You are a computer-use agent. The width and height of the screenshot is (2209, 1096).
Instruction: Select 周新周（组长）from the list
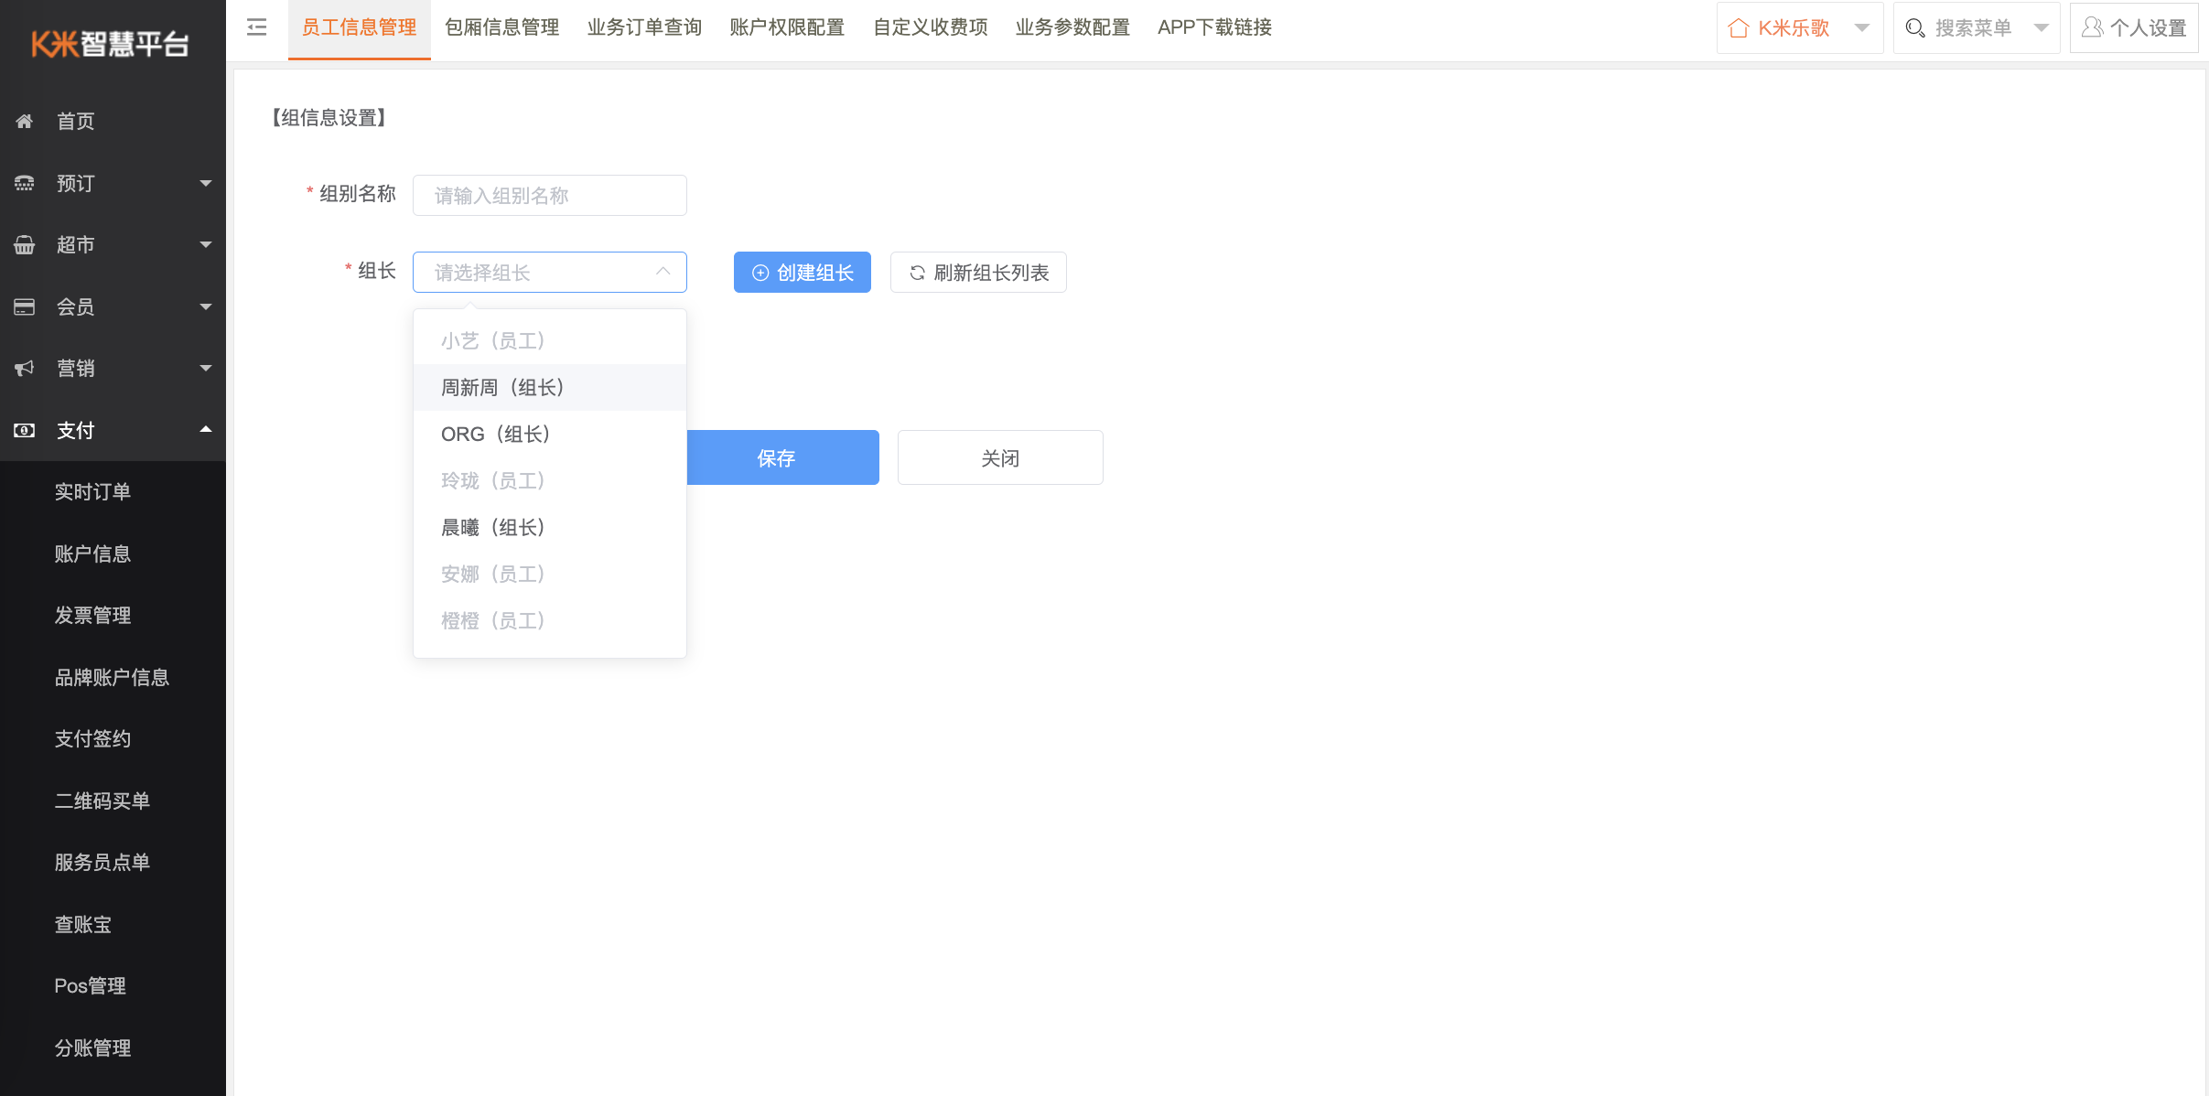tap(502, 388)
